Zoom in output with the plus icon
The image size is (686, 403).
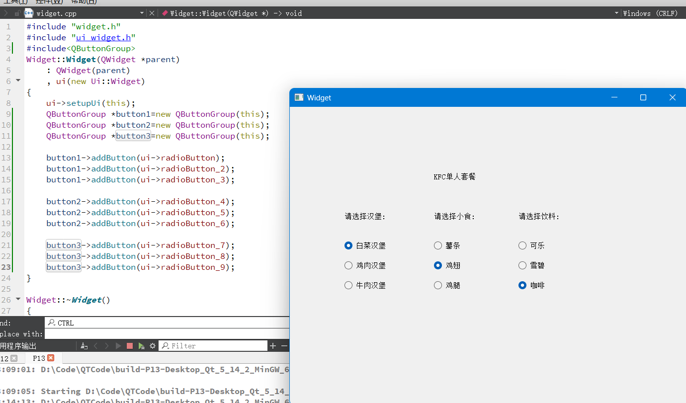pos(272,346)
